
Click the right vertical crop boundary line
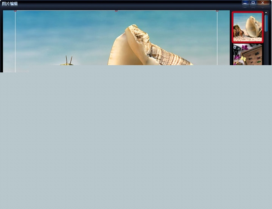tap(217, 41)
